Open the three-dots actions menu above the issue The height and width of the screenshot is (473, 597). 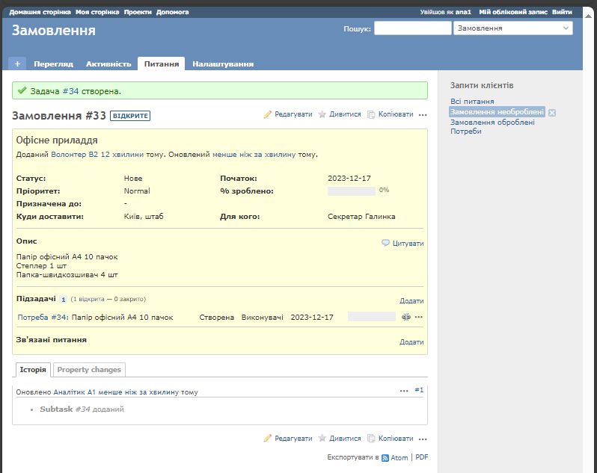(423, 115)
